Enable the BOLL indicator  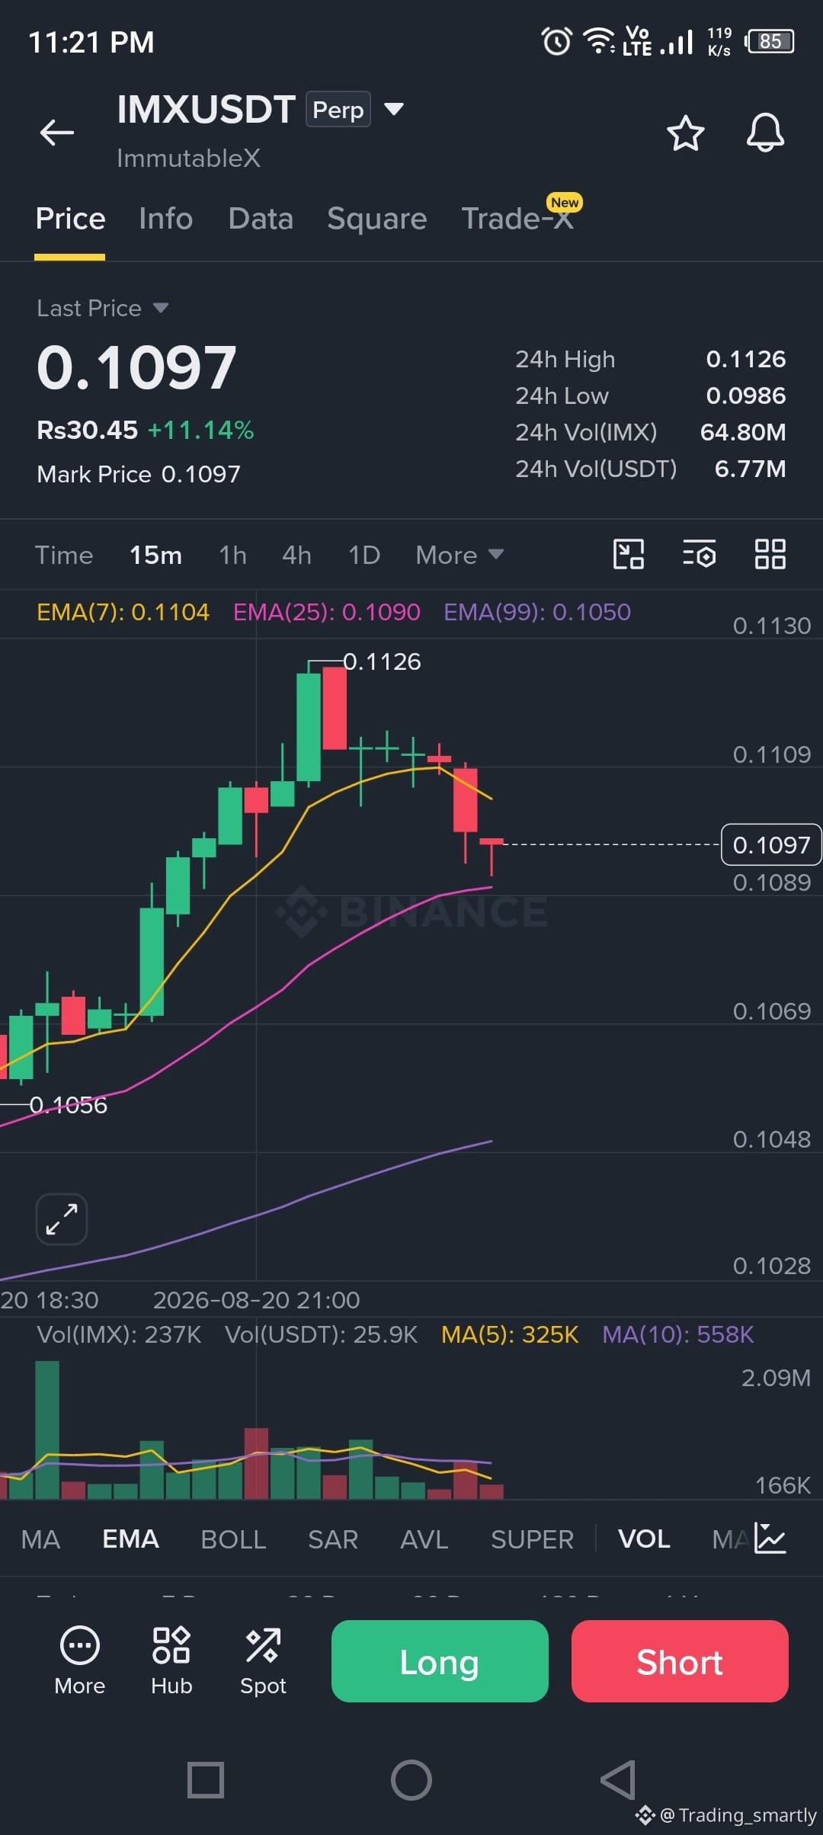pyautogui.click(x=233, y=1539)
